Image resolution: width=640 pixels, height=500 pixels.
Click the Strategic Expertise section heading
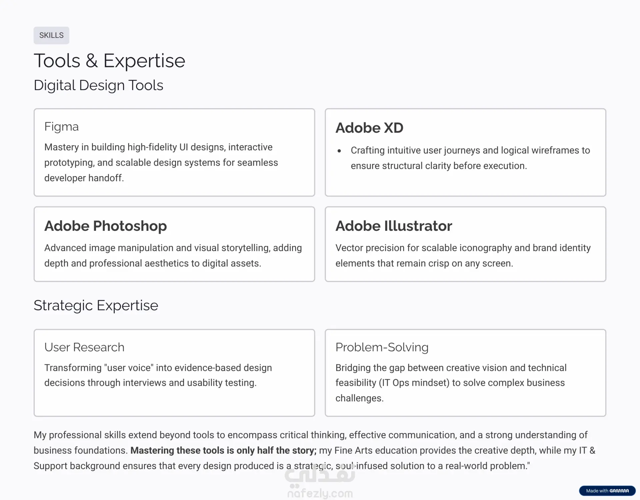96,305
